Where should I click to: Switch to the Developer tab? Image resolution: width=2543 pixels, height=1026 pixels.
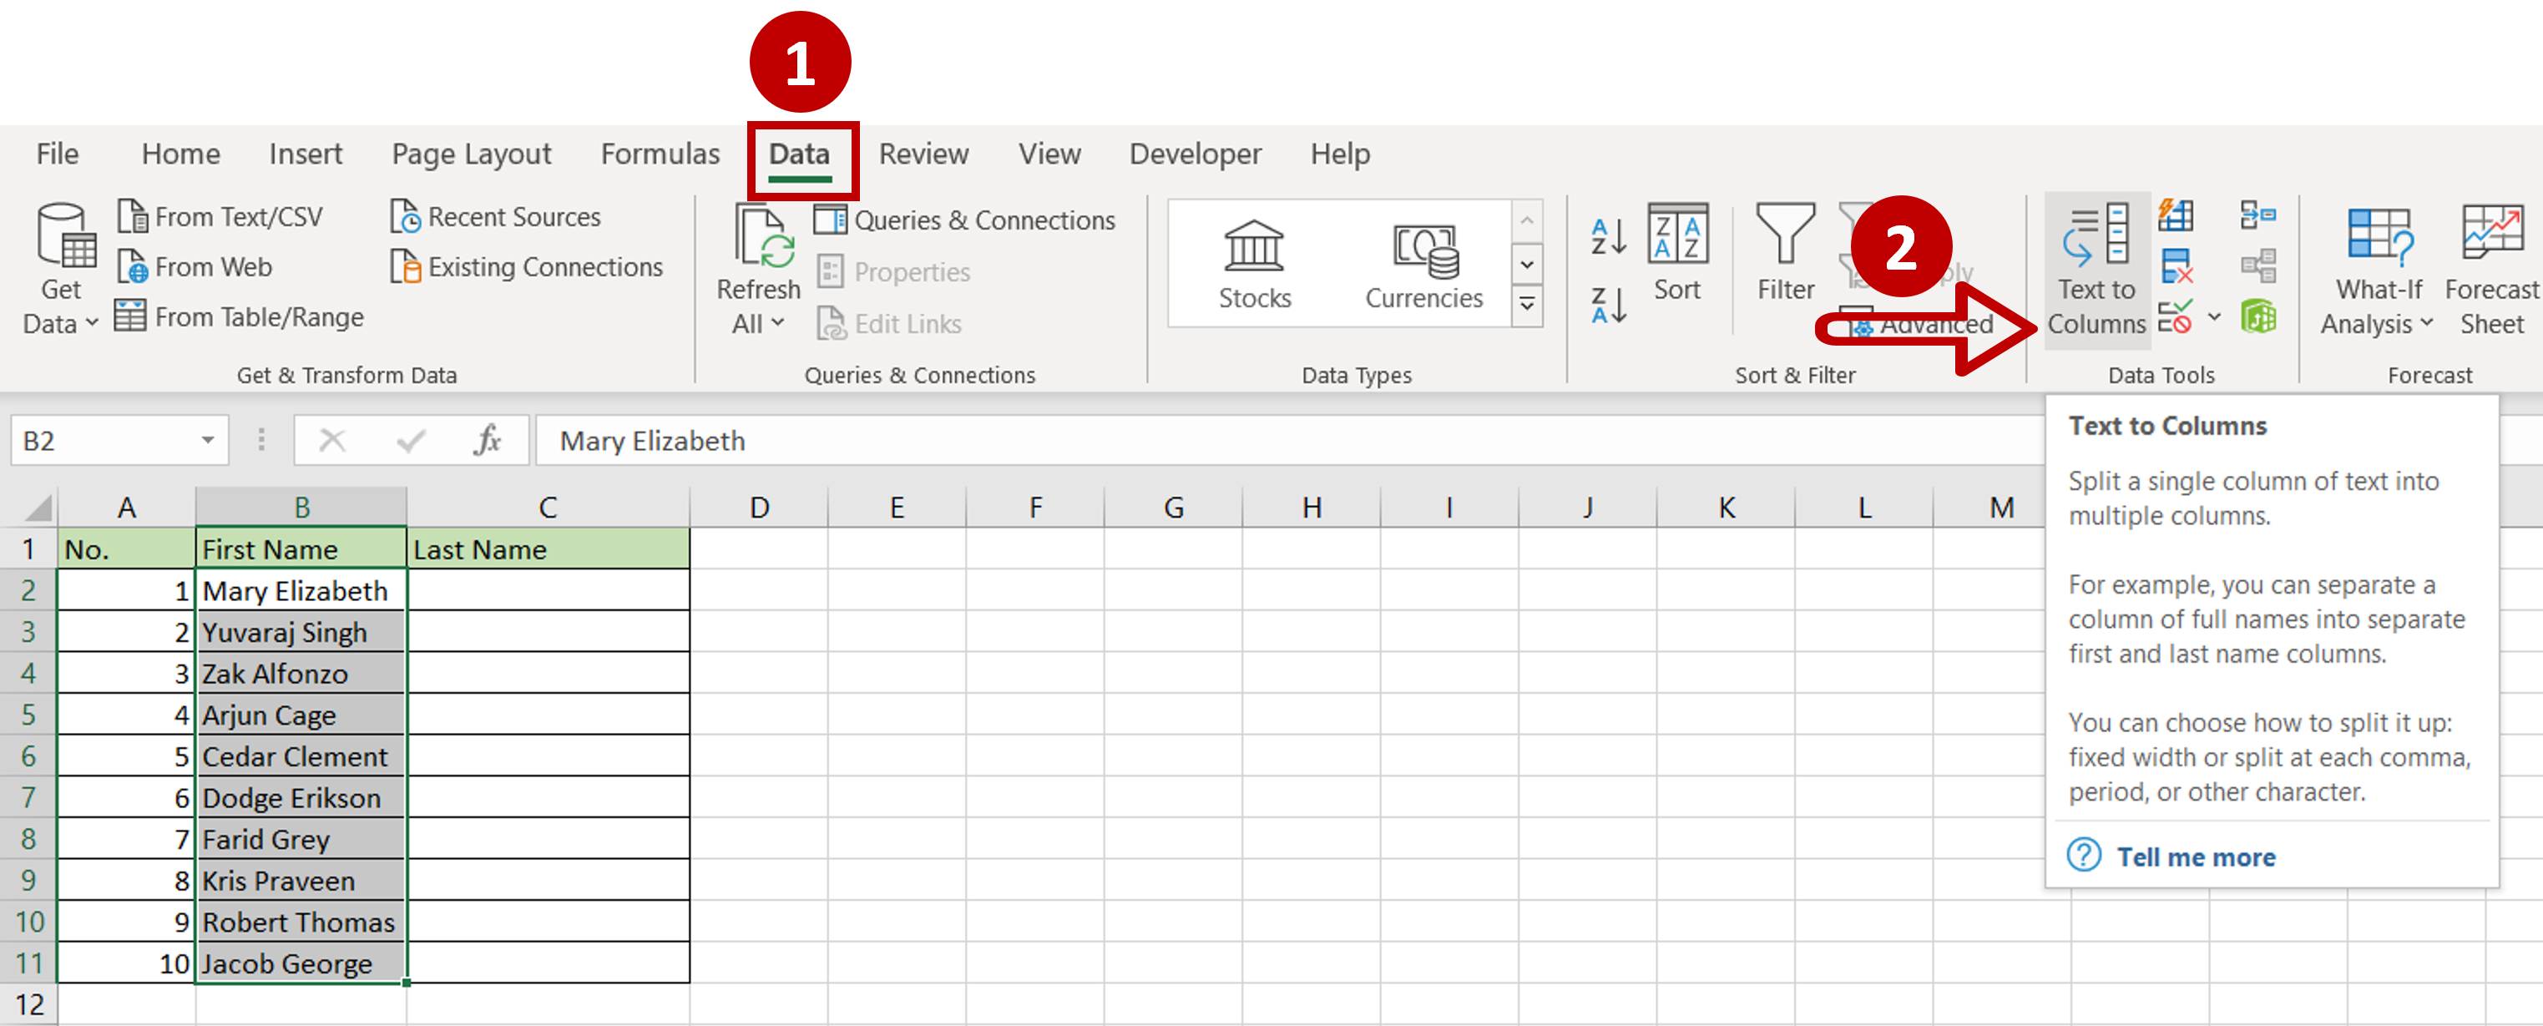click(x=1195, y=154)
